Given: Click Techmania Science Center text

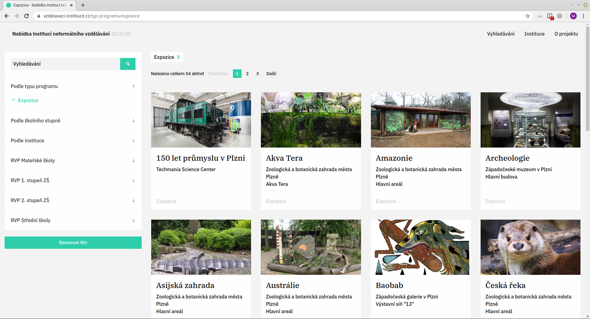Looking at the screenshot, I should 186,169.
